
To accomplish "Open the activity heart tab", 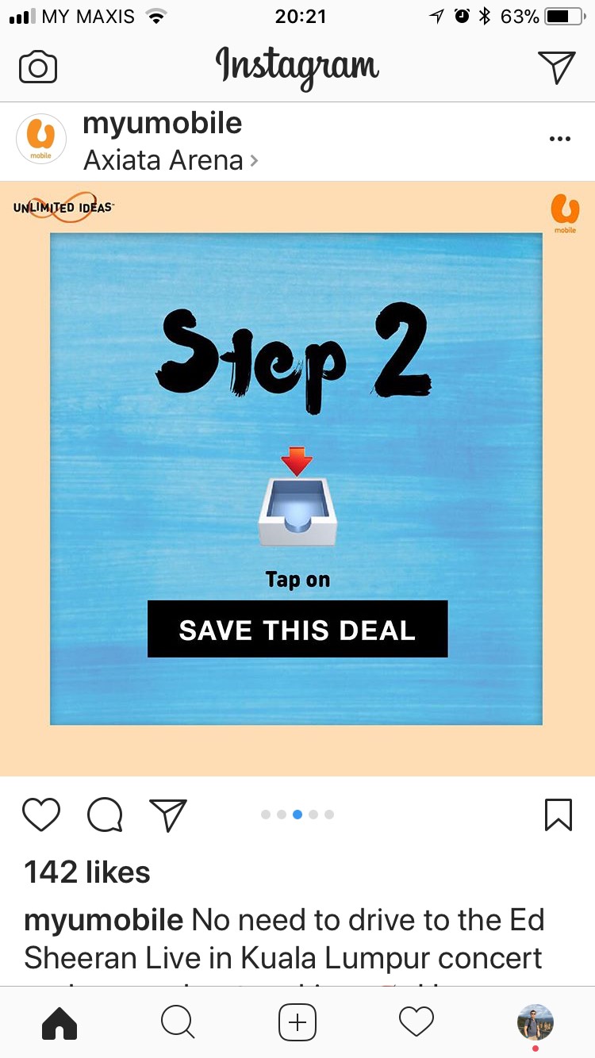I will [416, 1022].
